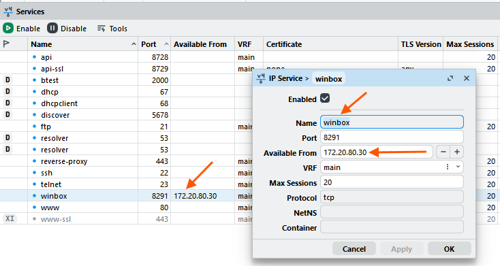Click the Port field showing 8291
The height and width of the screenshot is (266, 500).
392,137
